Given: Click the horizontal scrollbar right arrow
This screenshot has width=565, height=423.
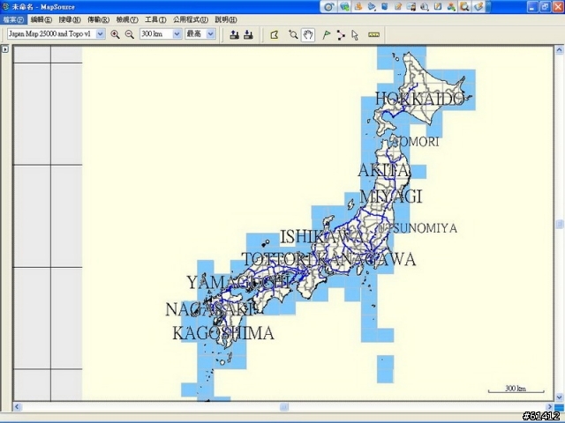Looking at the screenshot, I should 549,407.
